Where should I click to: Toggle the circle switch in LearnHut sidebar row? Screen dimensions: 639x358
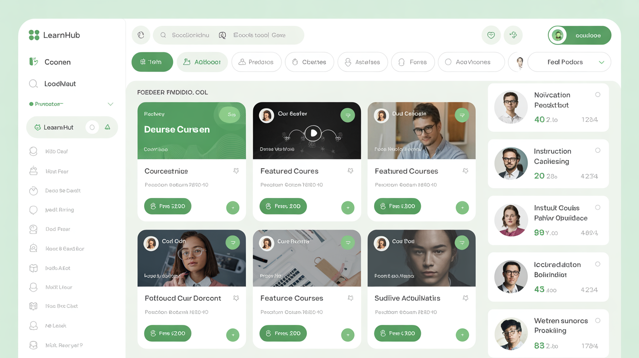[x=92, y=127]
